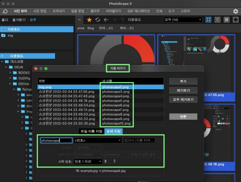Click the 변환 convert button
Viewport: 241px width, 182px height.
click(183, 116)
